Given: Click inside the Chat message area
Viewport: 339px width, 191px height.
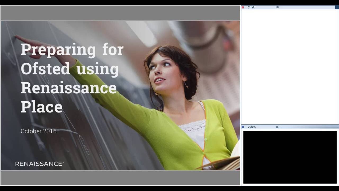Looking at the screenshot, I should point(290,67).
